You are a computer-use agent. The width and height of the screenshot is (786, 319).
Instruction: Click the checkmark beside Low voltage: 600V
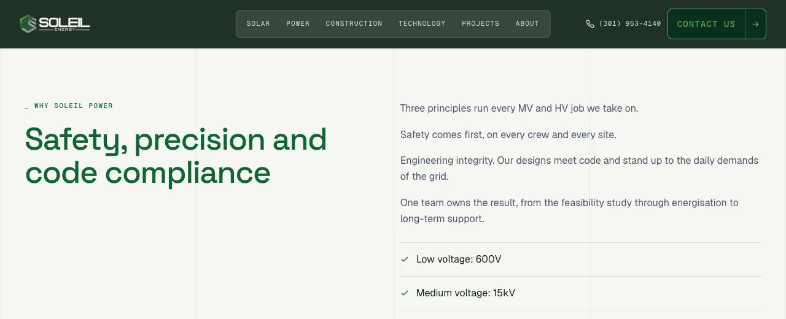tap(405, 259)
